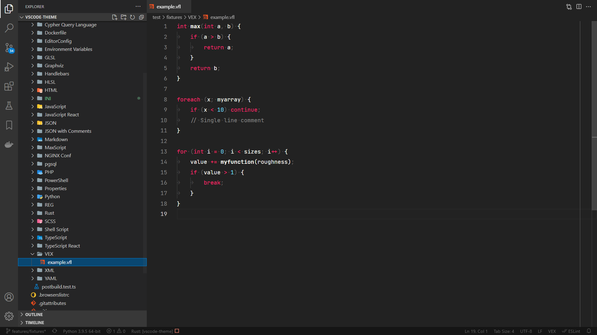Collapse all folders in explorer

click(141, 17)
